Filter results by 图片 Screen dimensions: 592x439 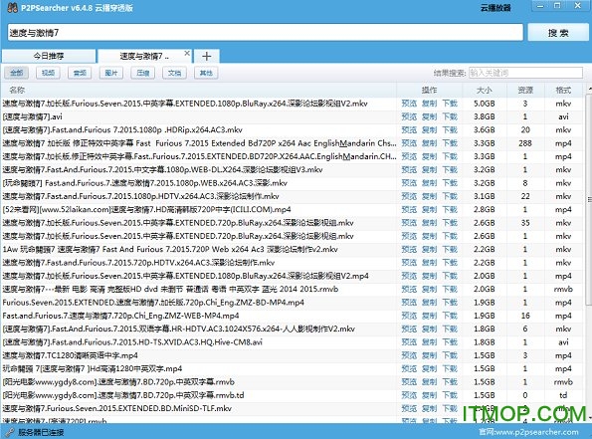[111, 73]
